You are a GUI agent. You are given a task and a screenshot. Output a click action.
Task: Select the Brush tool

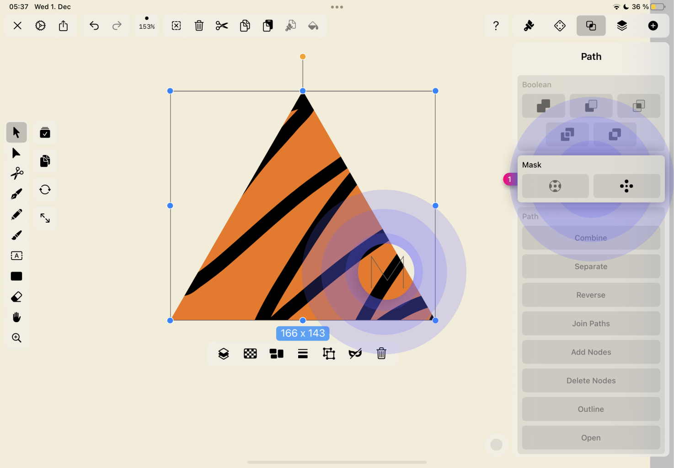click(x=16, y=235)
